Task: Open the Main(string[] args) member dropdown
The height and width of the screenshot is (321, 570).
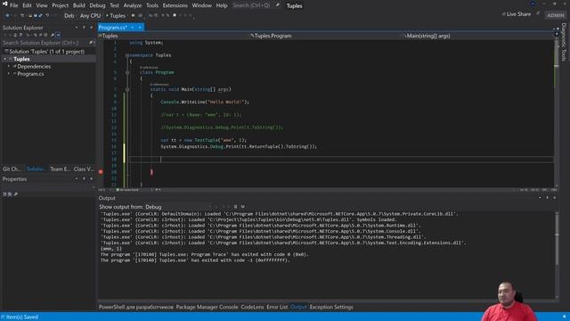Action: tap(478, 36)
